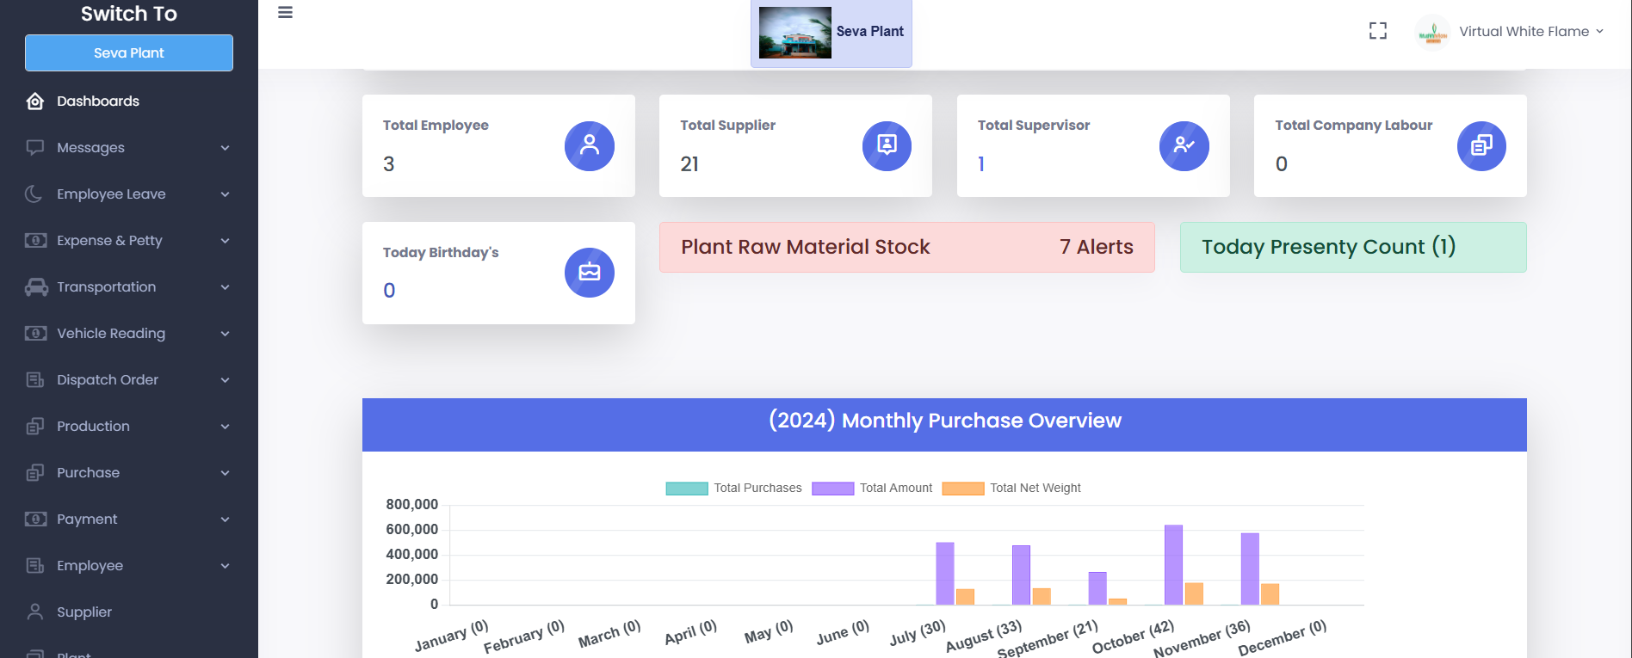The width and height of the screenshot is (1632, 658).
Task: Click the blue Seva Plant switch button
Action: pyautogui.click(x=129, y=53)
